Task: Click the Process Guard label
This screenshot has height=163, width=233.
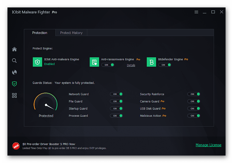Action: 78,116
